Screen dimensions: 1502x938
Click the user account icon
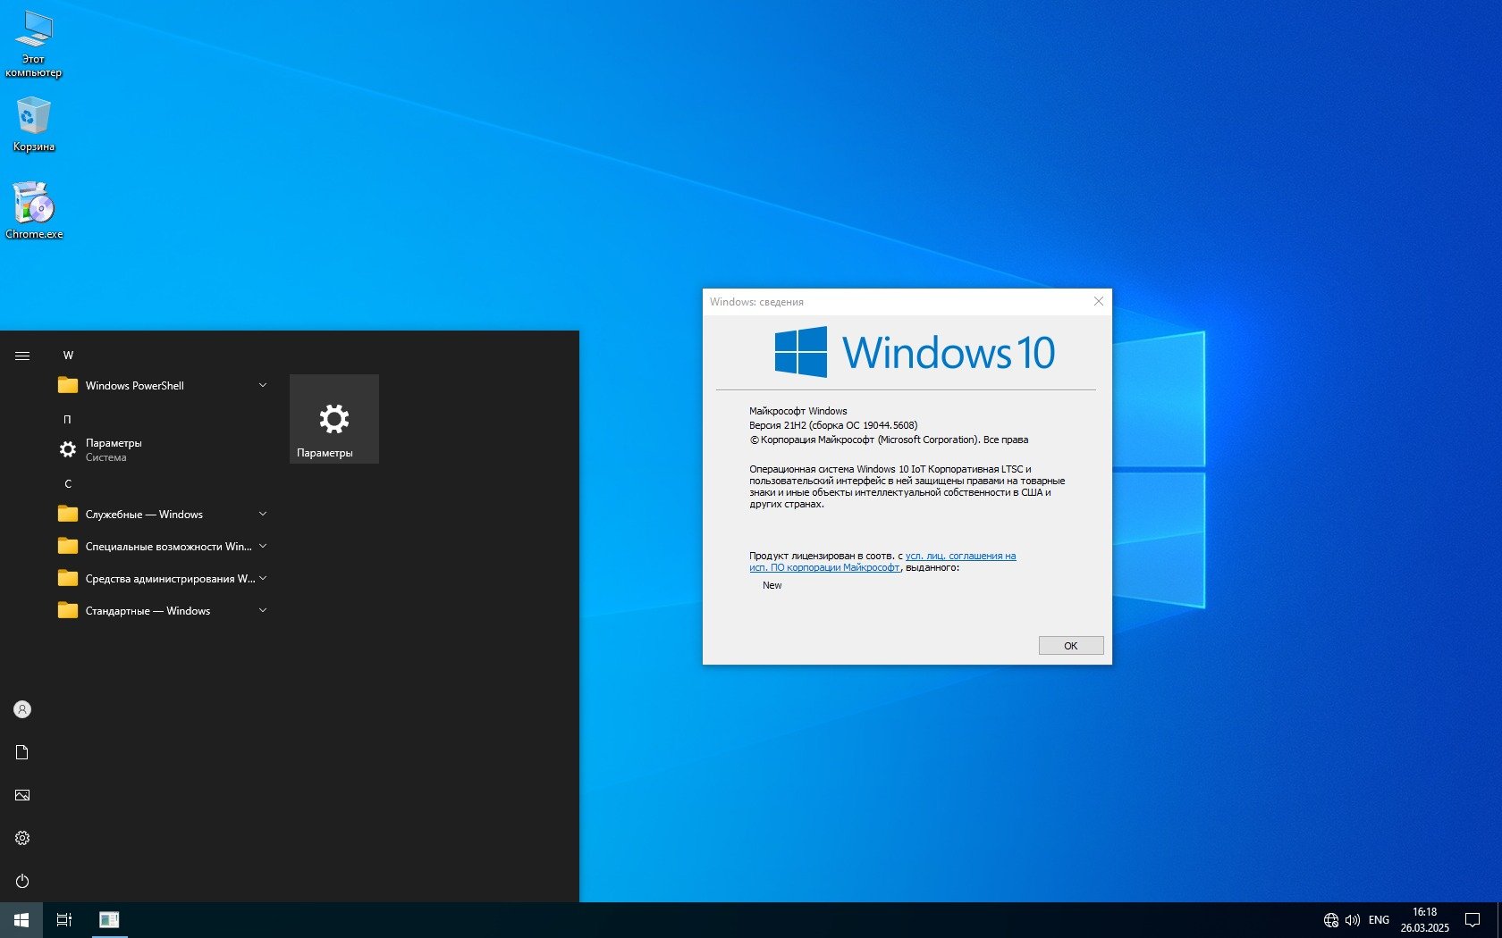[22, 709]
